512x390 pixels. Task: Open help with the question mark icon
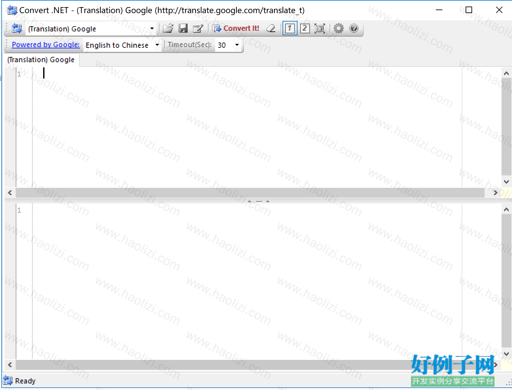[354, 28]
